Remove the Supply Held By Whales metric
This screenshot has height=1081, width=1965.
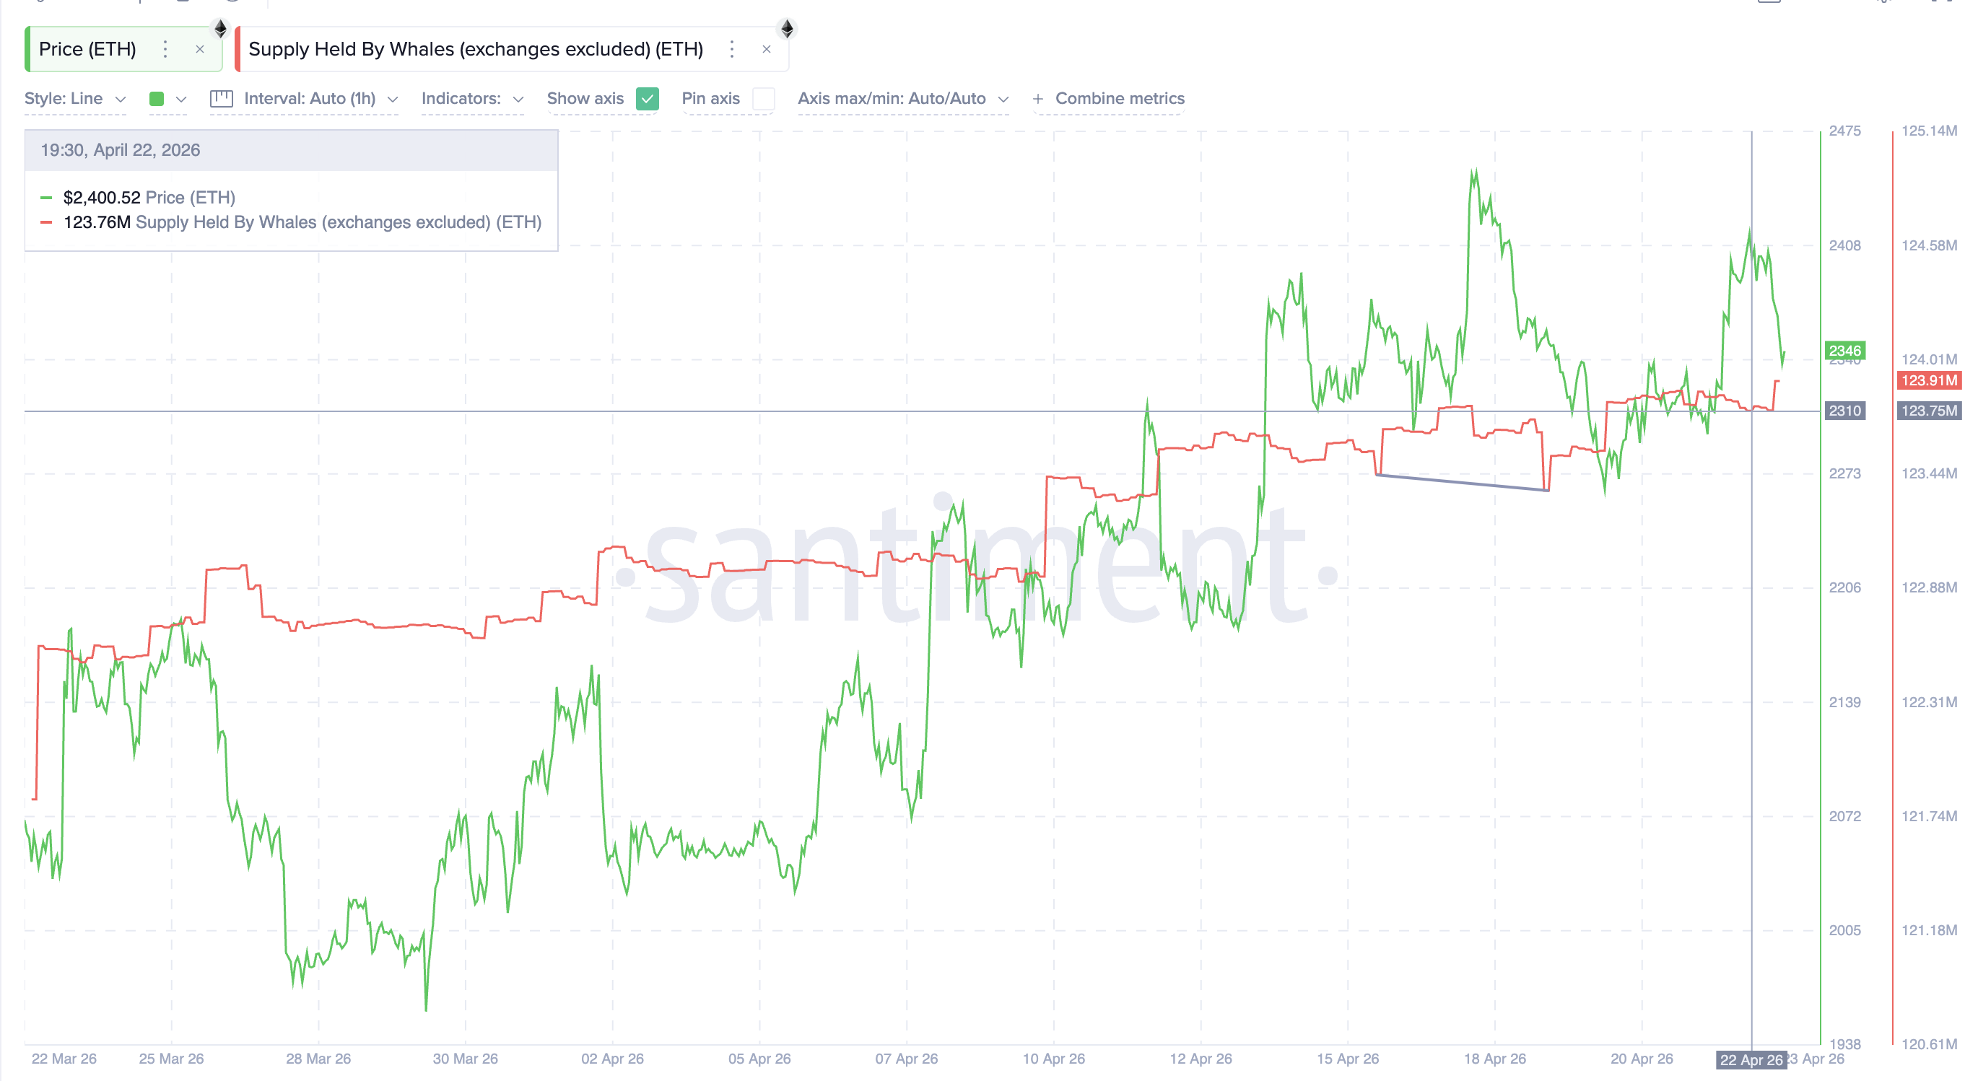click(x=767, y=50)
